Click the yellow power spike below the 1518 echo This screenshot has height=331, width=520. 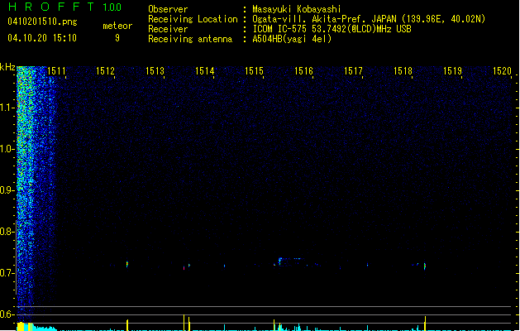coord(425,324)
